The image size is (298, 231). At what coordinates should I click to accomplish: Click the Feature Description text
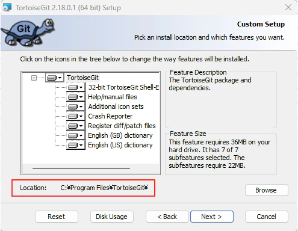[210, 84]
